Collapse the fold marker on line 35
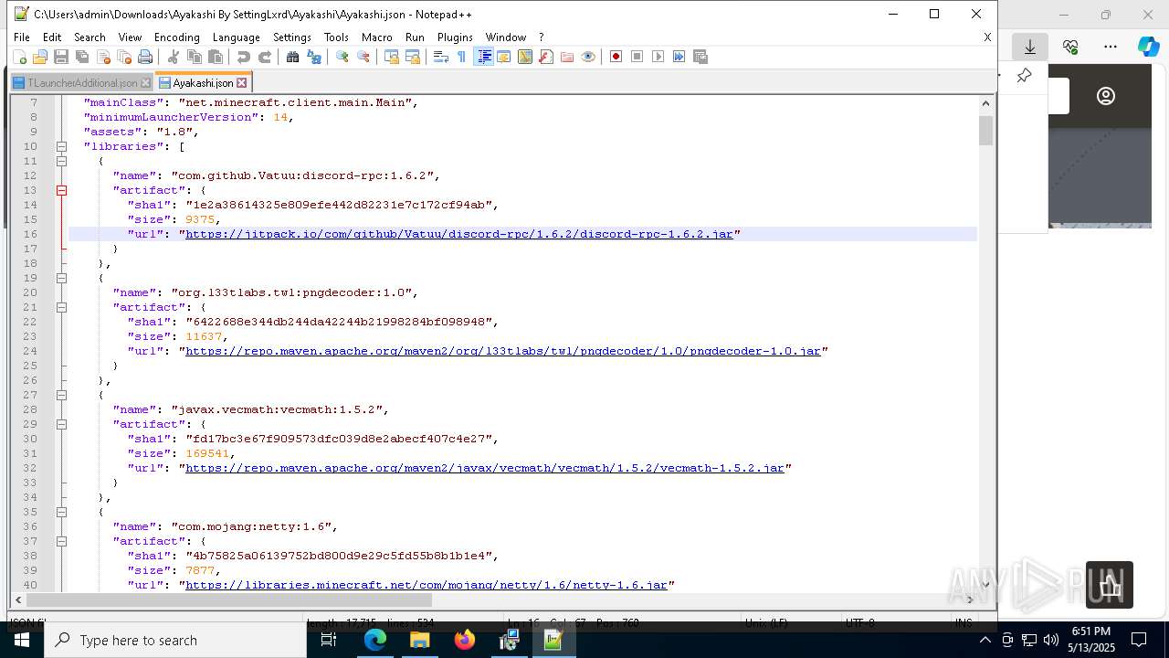The height and width of the screenshot is (658, 1169). point(61,512)
